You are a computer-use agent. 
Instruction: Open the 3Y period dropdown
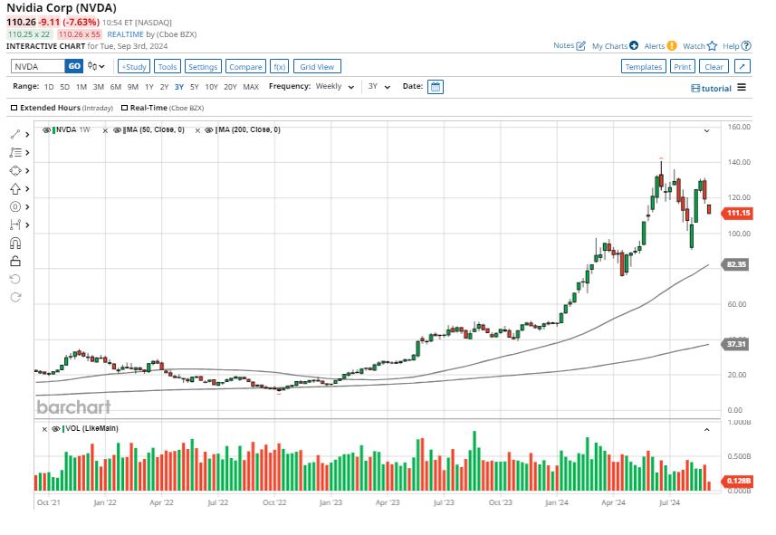coord(379,87)
